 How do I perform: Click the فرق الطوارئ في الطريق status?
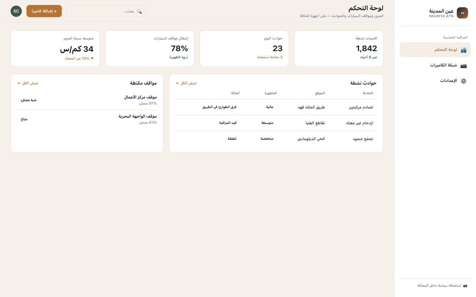(219, 107)
